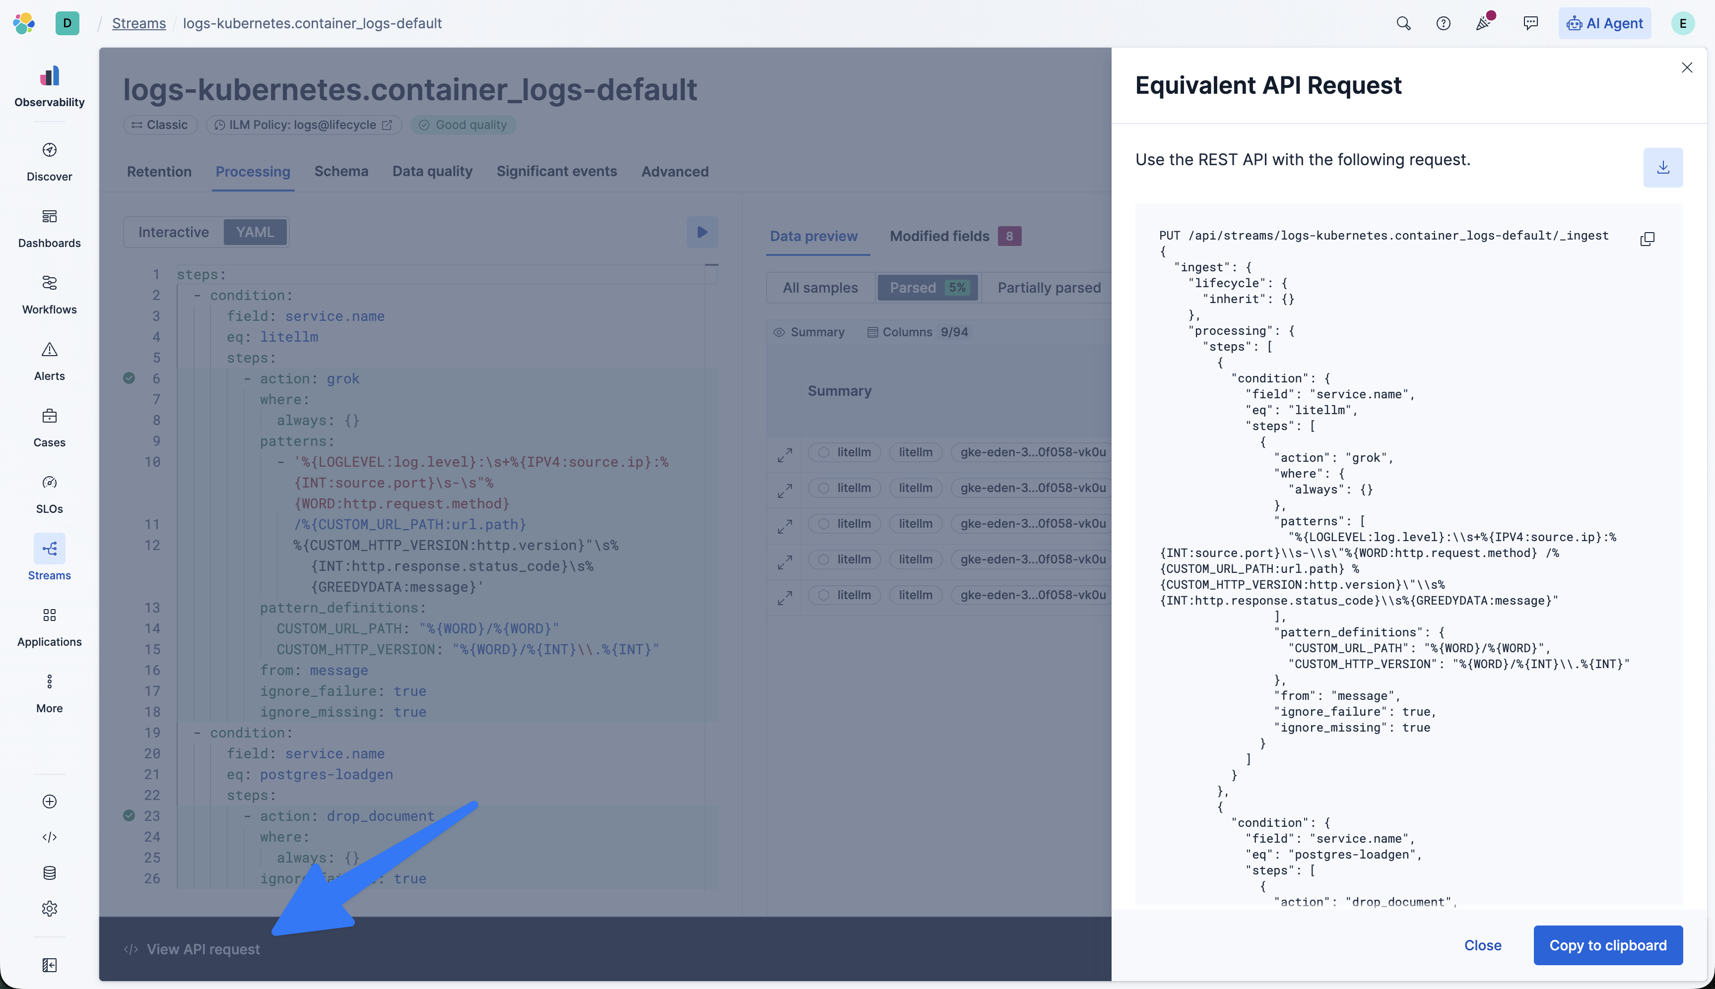This screenshot has height=989, width=1715.
Task: Filter preview to Parsed samples
Action: pos(927,287)
